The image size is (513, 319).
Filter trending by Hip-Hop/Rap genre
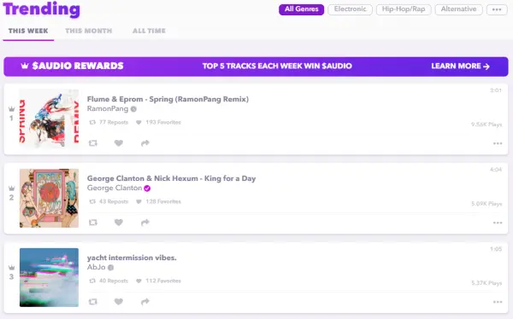pyautogui.click(x=404, y=9)
